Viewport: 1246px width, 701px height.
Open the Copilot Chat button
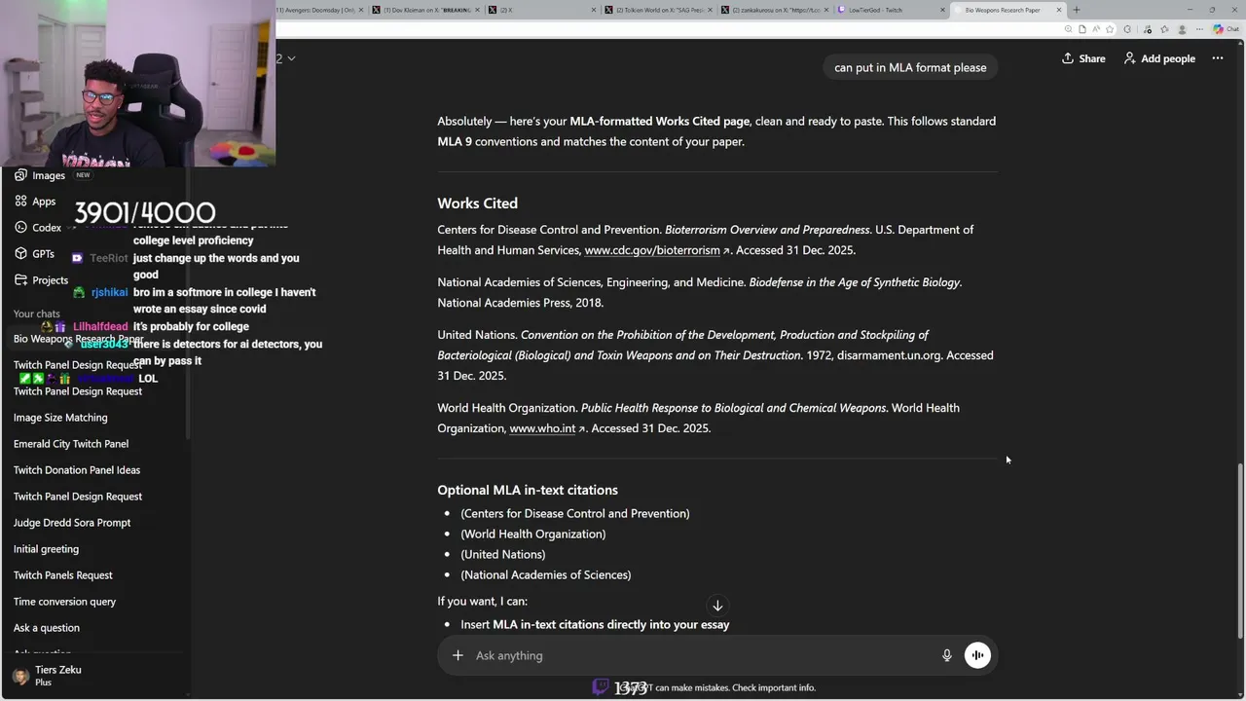coord(1225,29)
